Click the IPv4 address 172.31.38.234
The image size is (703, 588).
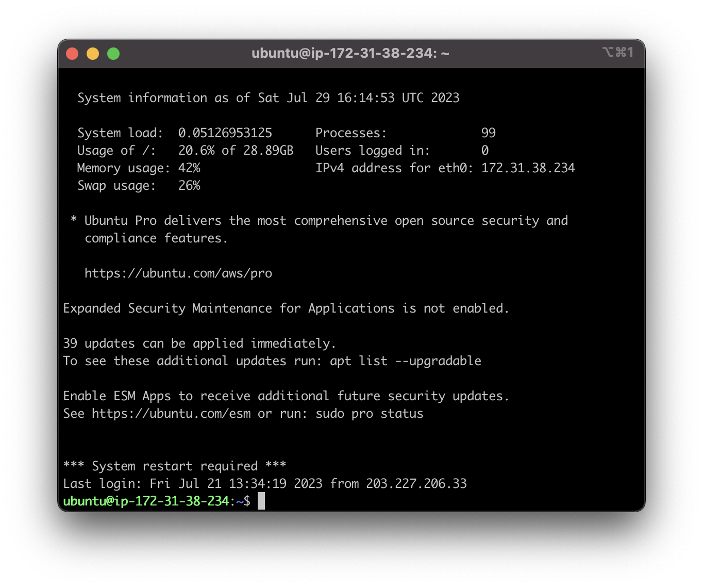pyautogui.click(x=528, y=168)
